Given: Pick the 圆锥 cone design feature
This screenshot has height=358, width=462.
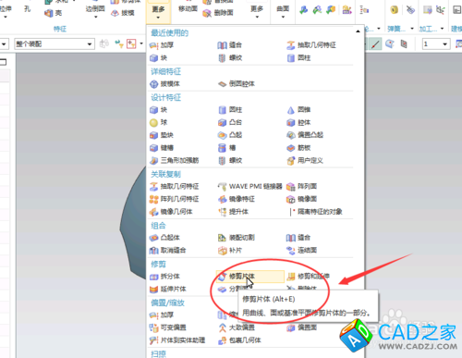Looking at the screenshot, I should 299,110.
